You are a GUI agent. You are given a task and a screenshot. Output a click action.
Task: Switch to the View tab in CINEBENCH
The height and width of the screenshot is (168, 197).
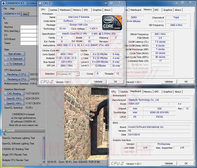point(25,14)
